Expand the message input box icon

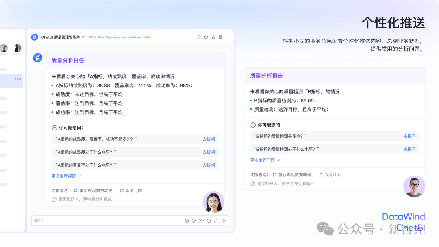(x=215, y=221)
